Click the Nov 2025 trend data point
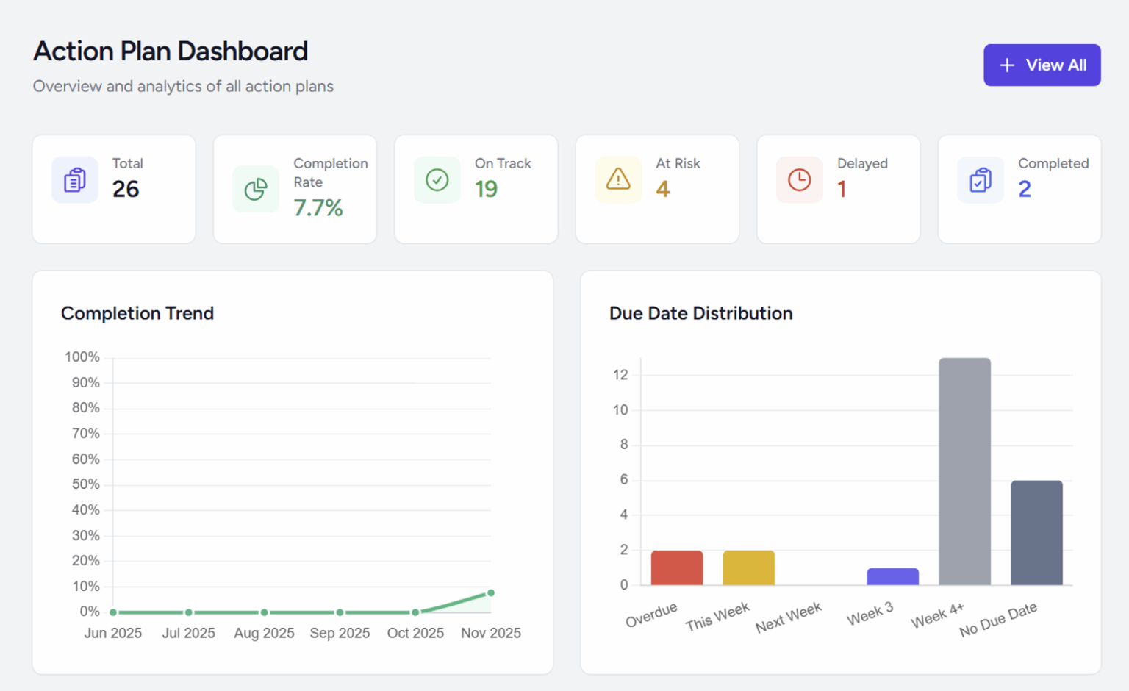This screenshot has width=1129, height=691. point(491,593)
